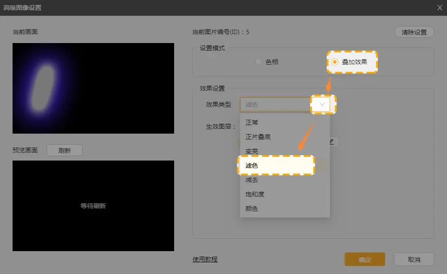Select the 滤色 blend option

(252, 165)
